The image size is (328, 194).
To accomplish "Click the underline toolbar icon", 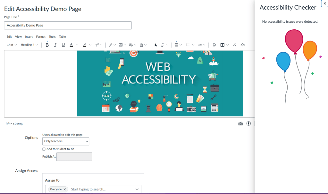I will click(63, 45).
